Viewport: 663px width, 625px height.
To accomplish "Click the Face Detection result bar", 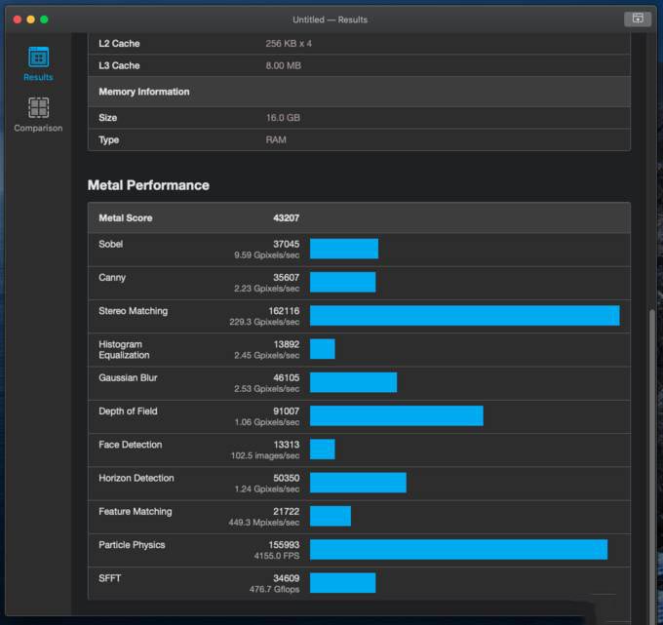I will [x=323, y=449].
